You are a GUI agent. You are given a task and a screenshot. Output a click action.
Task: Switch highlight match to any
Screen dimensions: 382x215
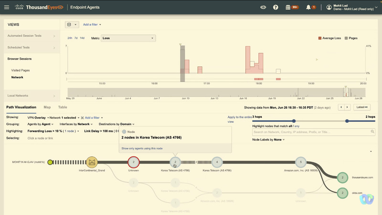tap(297, 126)
